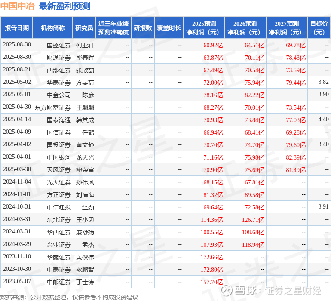This screenshot has height=301, width=331.
Task: Click the 近三年业绩预测准确度 column header
Action: [113, 28]
